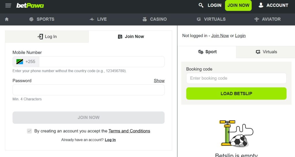The height and width of the screenshot is (157, 295).
Task: Select the Join Now form tab
Action: coord(131,37)
